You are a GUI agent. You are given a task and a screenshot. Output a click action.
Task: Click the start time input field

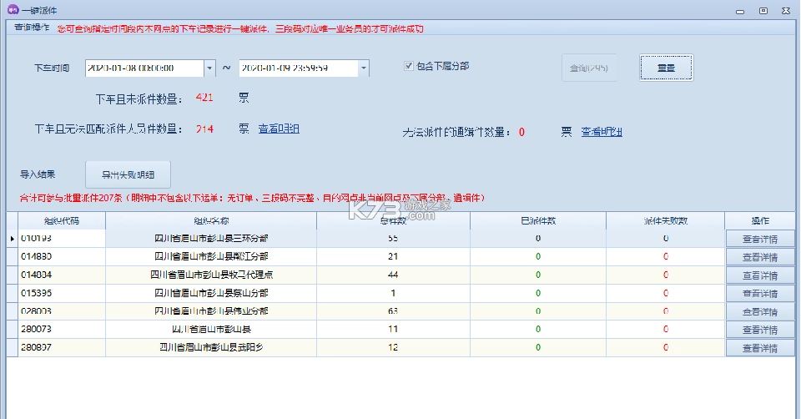[x=144, y=68]
